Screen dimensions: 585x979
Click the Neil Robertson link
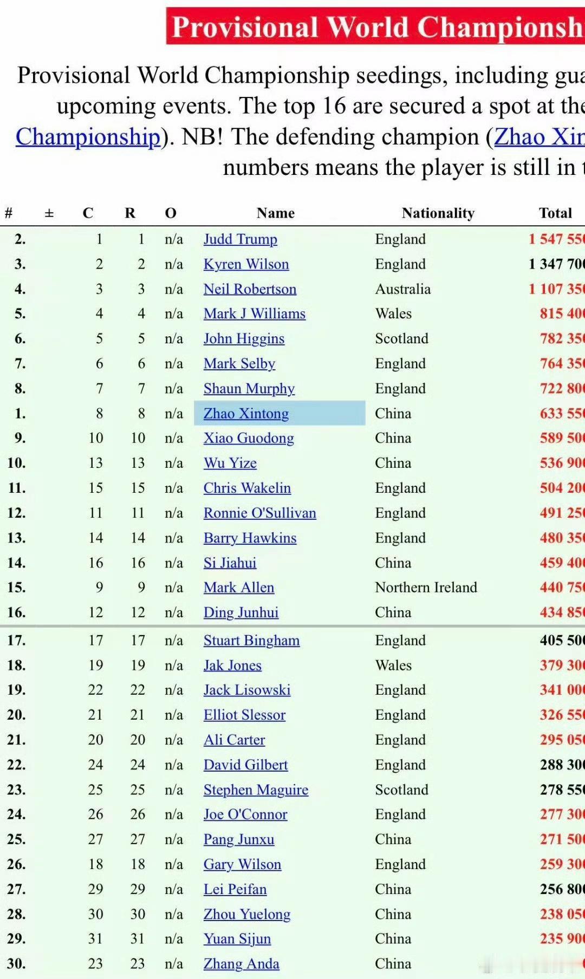(250, 289)
